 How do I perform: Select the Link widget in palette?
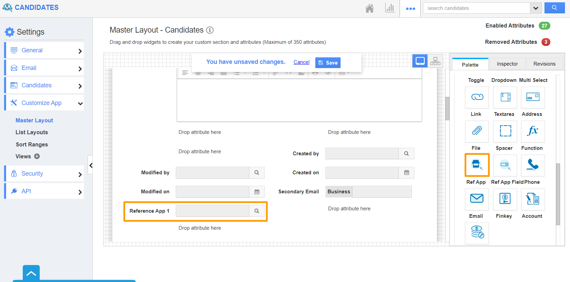point(477,98)
